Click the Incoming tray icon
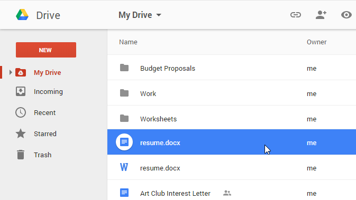Screen dimensions: 356x200 [x=21, y=91]
